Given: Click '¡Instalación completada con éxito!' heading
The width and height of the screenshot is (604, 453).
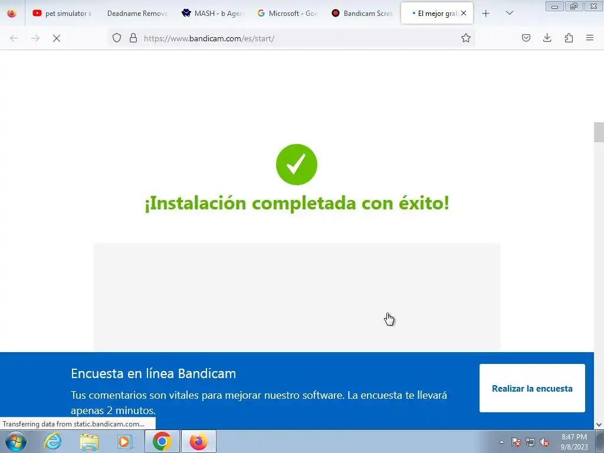Looking at the screenshot, I should coord(297,203).
